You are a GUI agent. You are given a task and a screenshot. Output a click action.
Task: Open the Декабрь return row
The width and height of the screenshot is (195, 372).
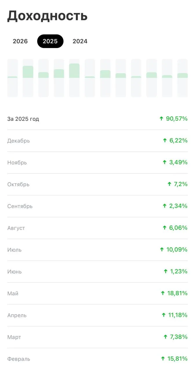click(98, 141)
